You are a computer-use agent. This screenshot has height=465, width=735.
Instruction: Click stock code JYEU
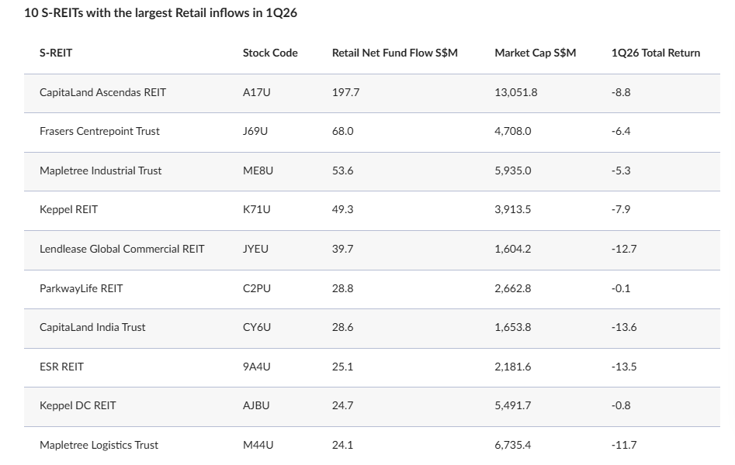pos(255,249)
